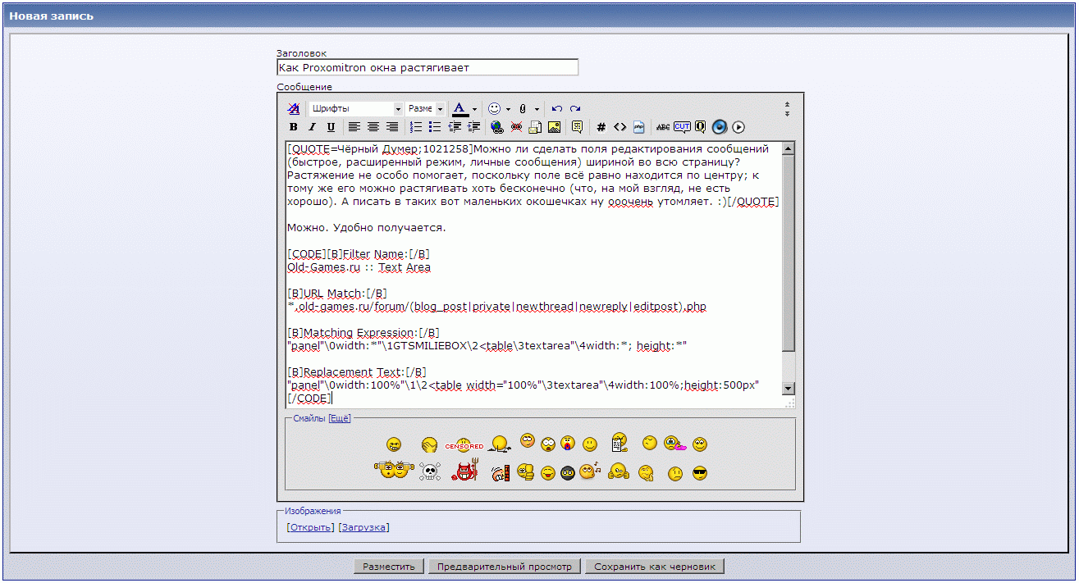
Task: Click the Загрузка upload link
Action: pos(363,527)
